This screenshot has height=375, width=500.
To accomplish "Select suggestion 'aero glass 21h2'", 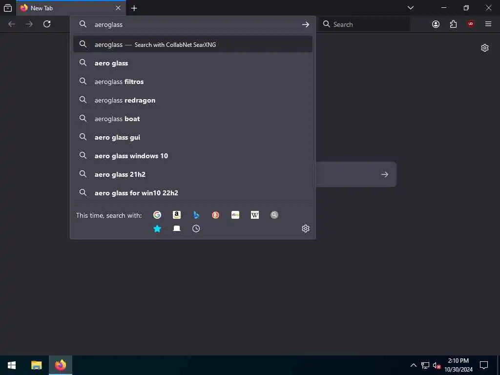I will 192,174.
